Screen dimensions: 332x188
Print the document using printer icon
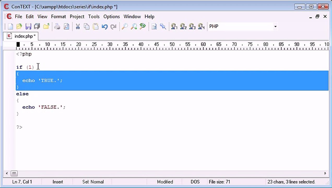57,26
